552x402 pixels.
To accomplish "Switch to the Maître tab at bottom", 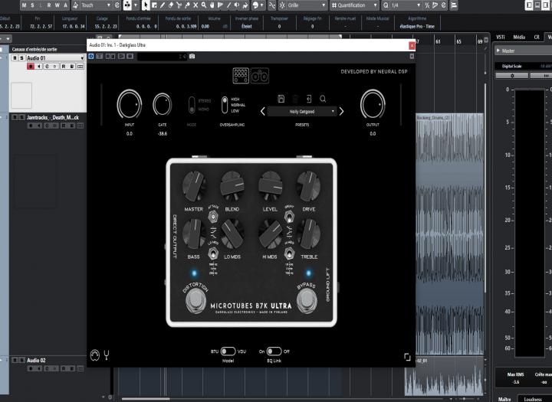I will click(504, 399).
